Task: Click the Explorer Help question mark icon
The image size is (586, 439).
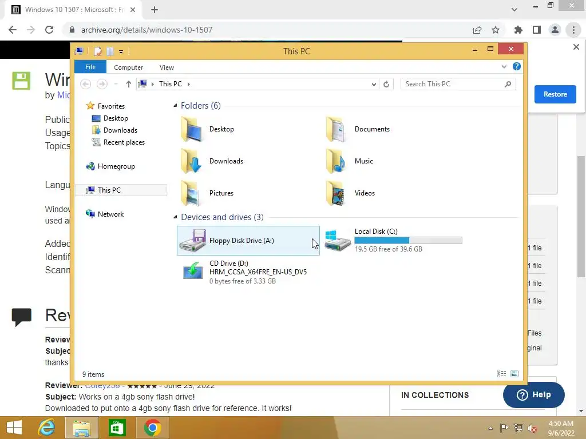Action: click(517, 66)
